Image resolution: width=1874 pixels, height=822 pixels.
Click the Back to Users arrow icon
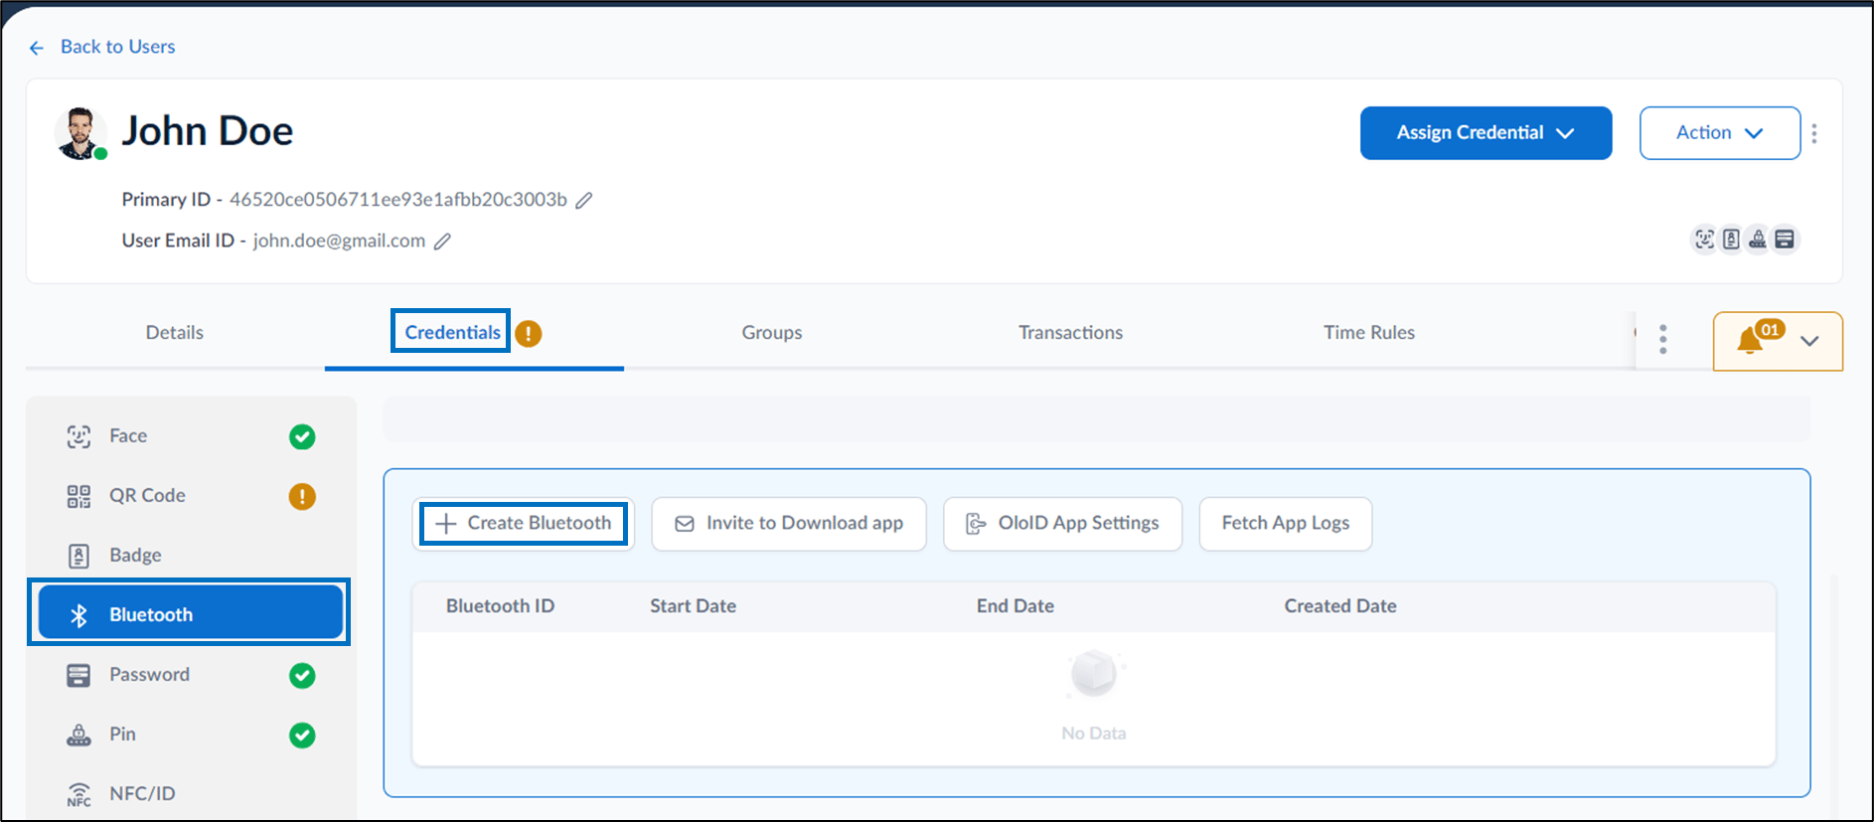click(37, 48)
